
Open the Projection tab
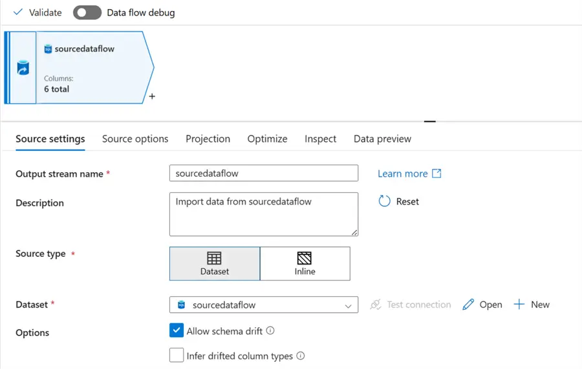(208, 139)
